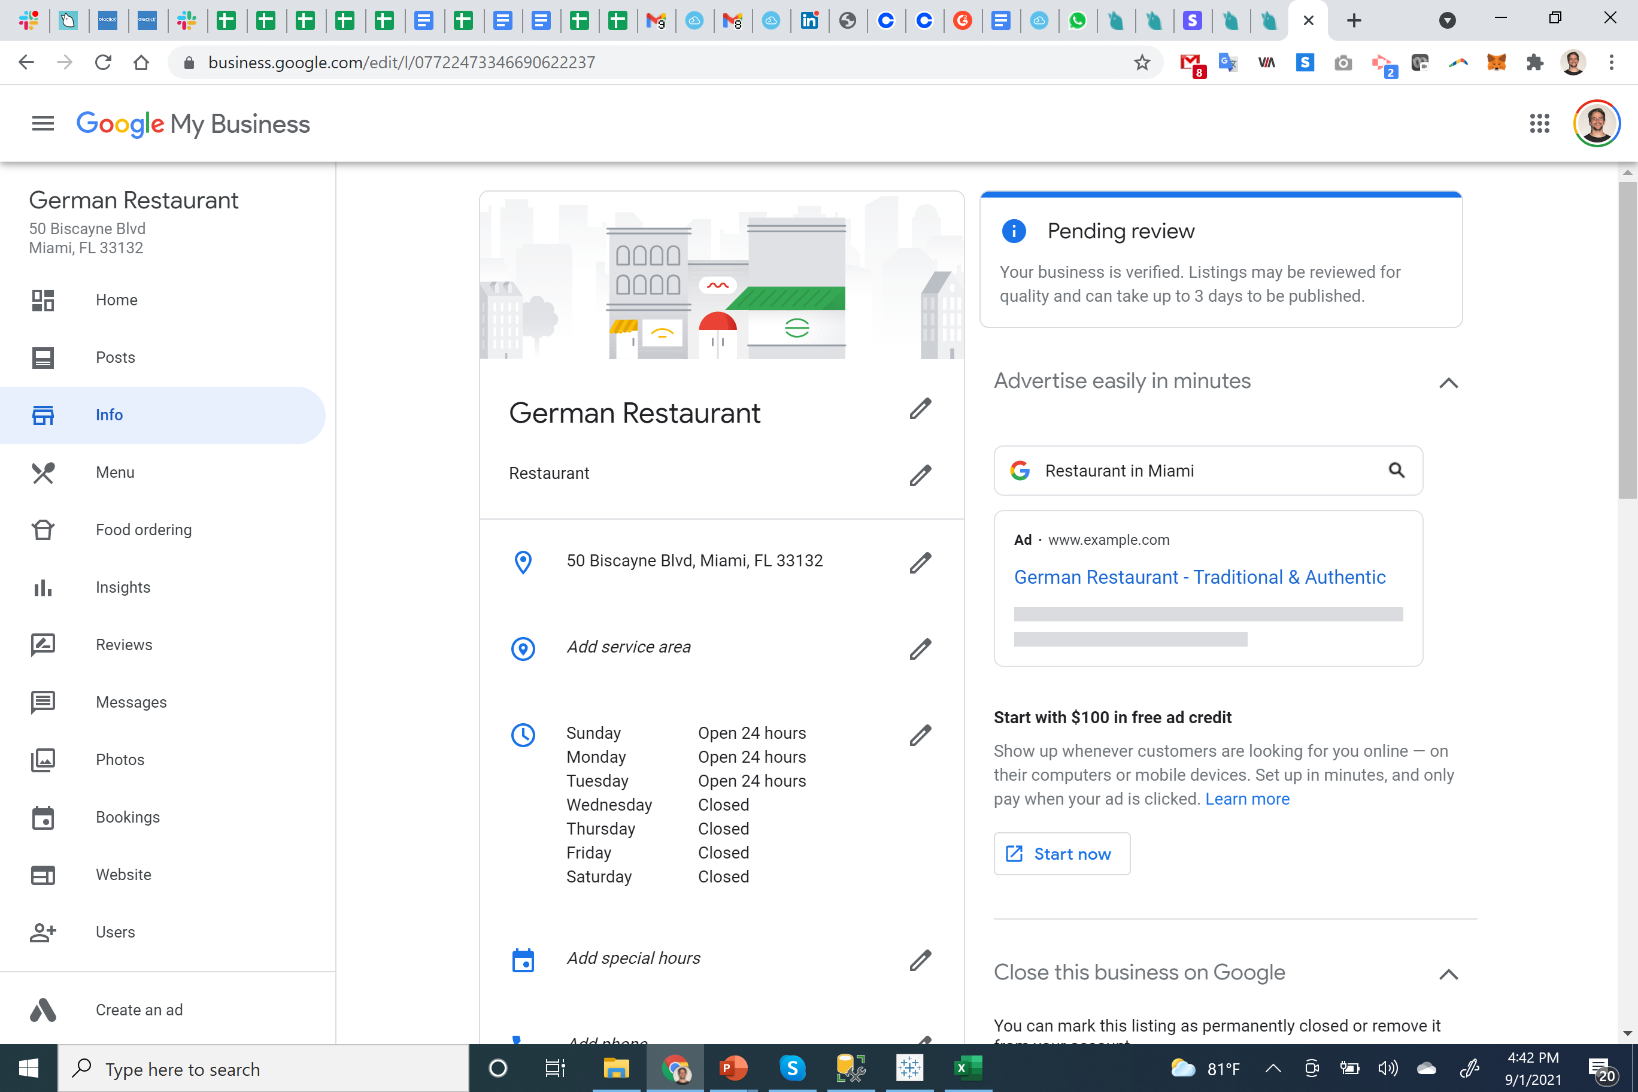Open Insights in the sidebar

click(162, 588)
